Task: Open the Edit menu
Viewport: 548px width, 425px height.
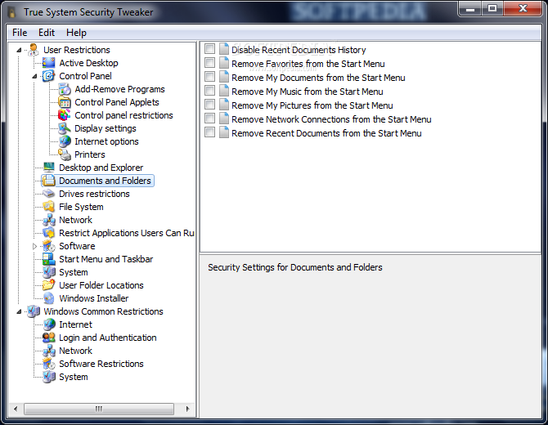Action: pos(47,33)
